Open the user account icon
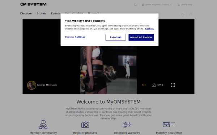Image resolution: width=217 pixels, height=135 pixels. click(x=191, y=14)
